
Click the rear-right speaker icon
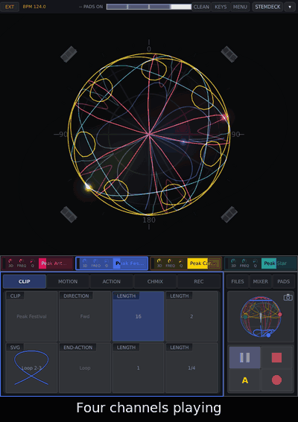(x=229, y=214)
